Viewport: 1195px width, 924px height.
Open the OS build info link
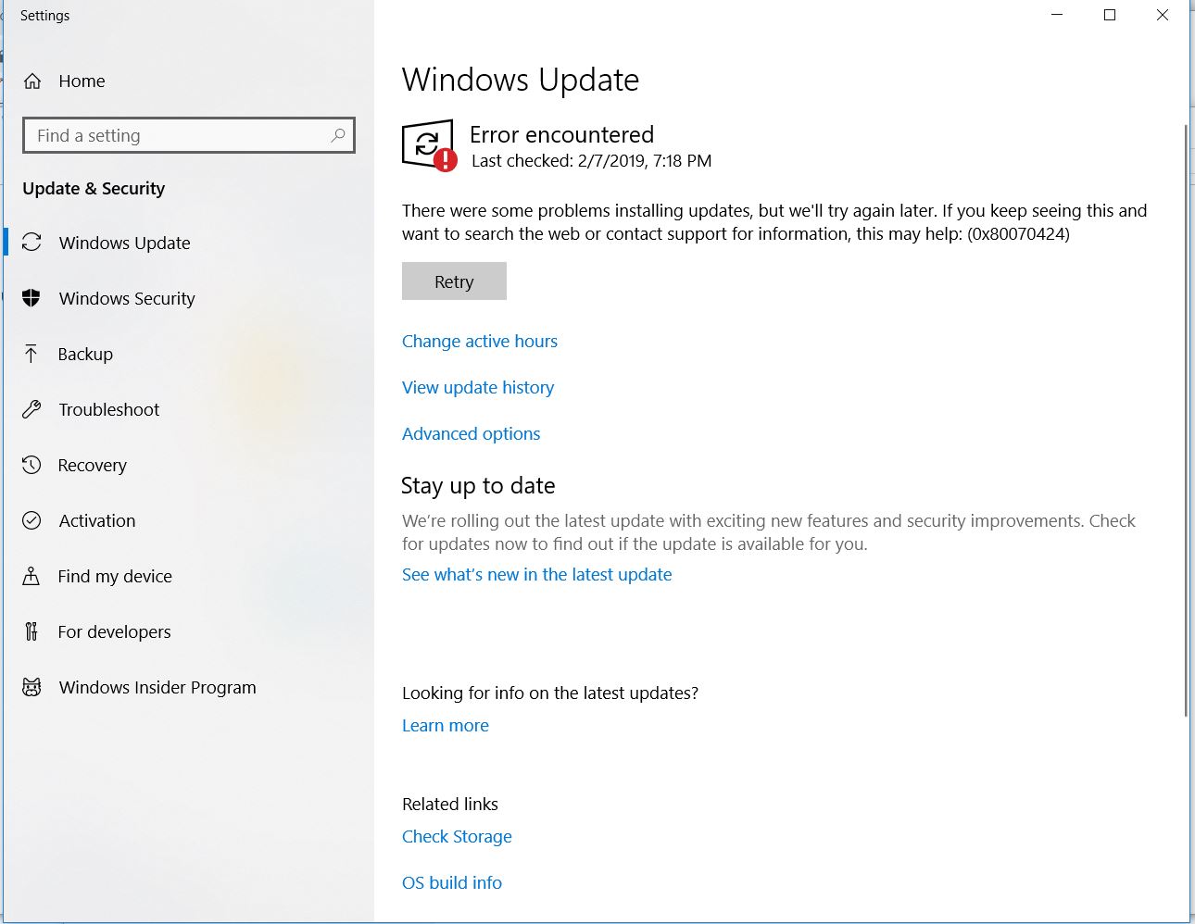pyautogui.click(x=452, y=882)
